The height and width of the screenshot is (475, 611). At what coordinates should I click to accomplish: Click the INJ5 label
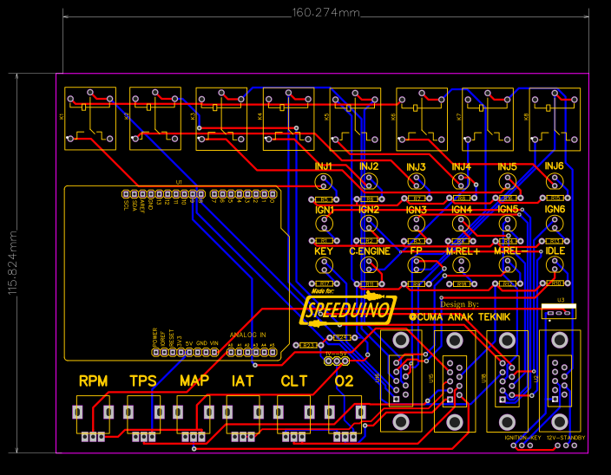pyautogui.click(x=507, y=167)
